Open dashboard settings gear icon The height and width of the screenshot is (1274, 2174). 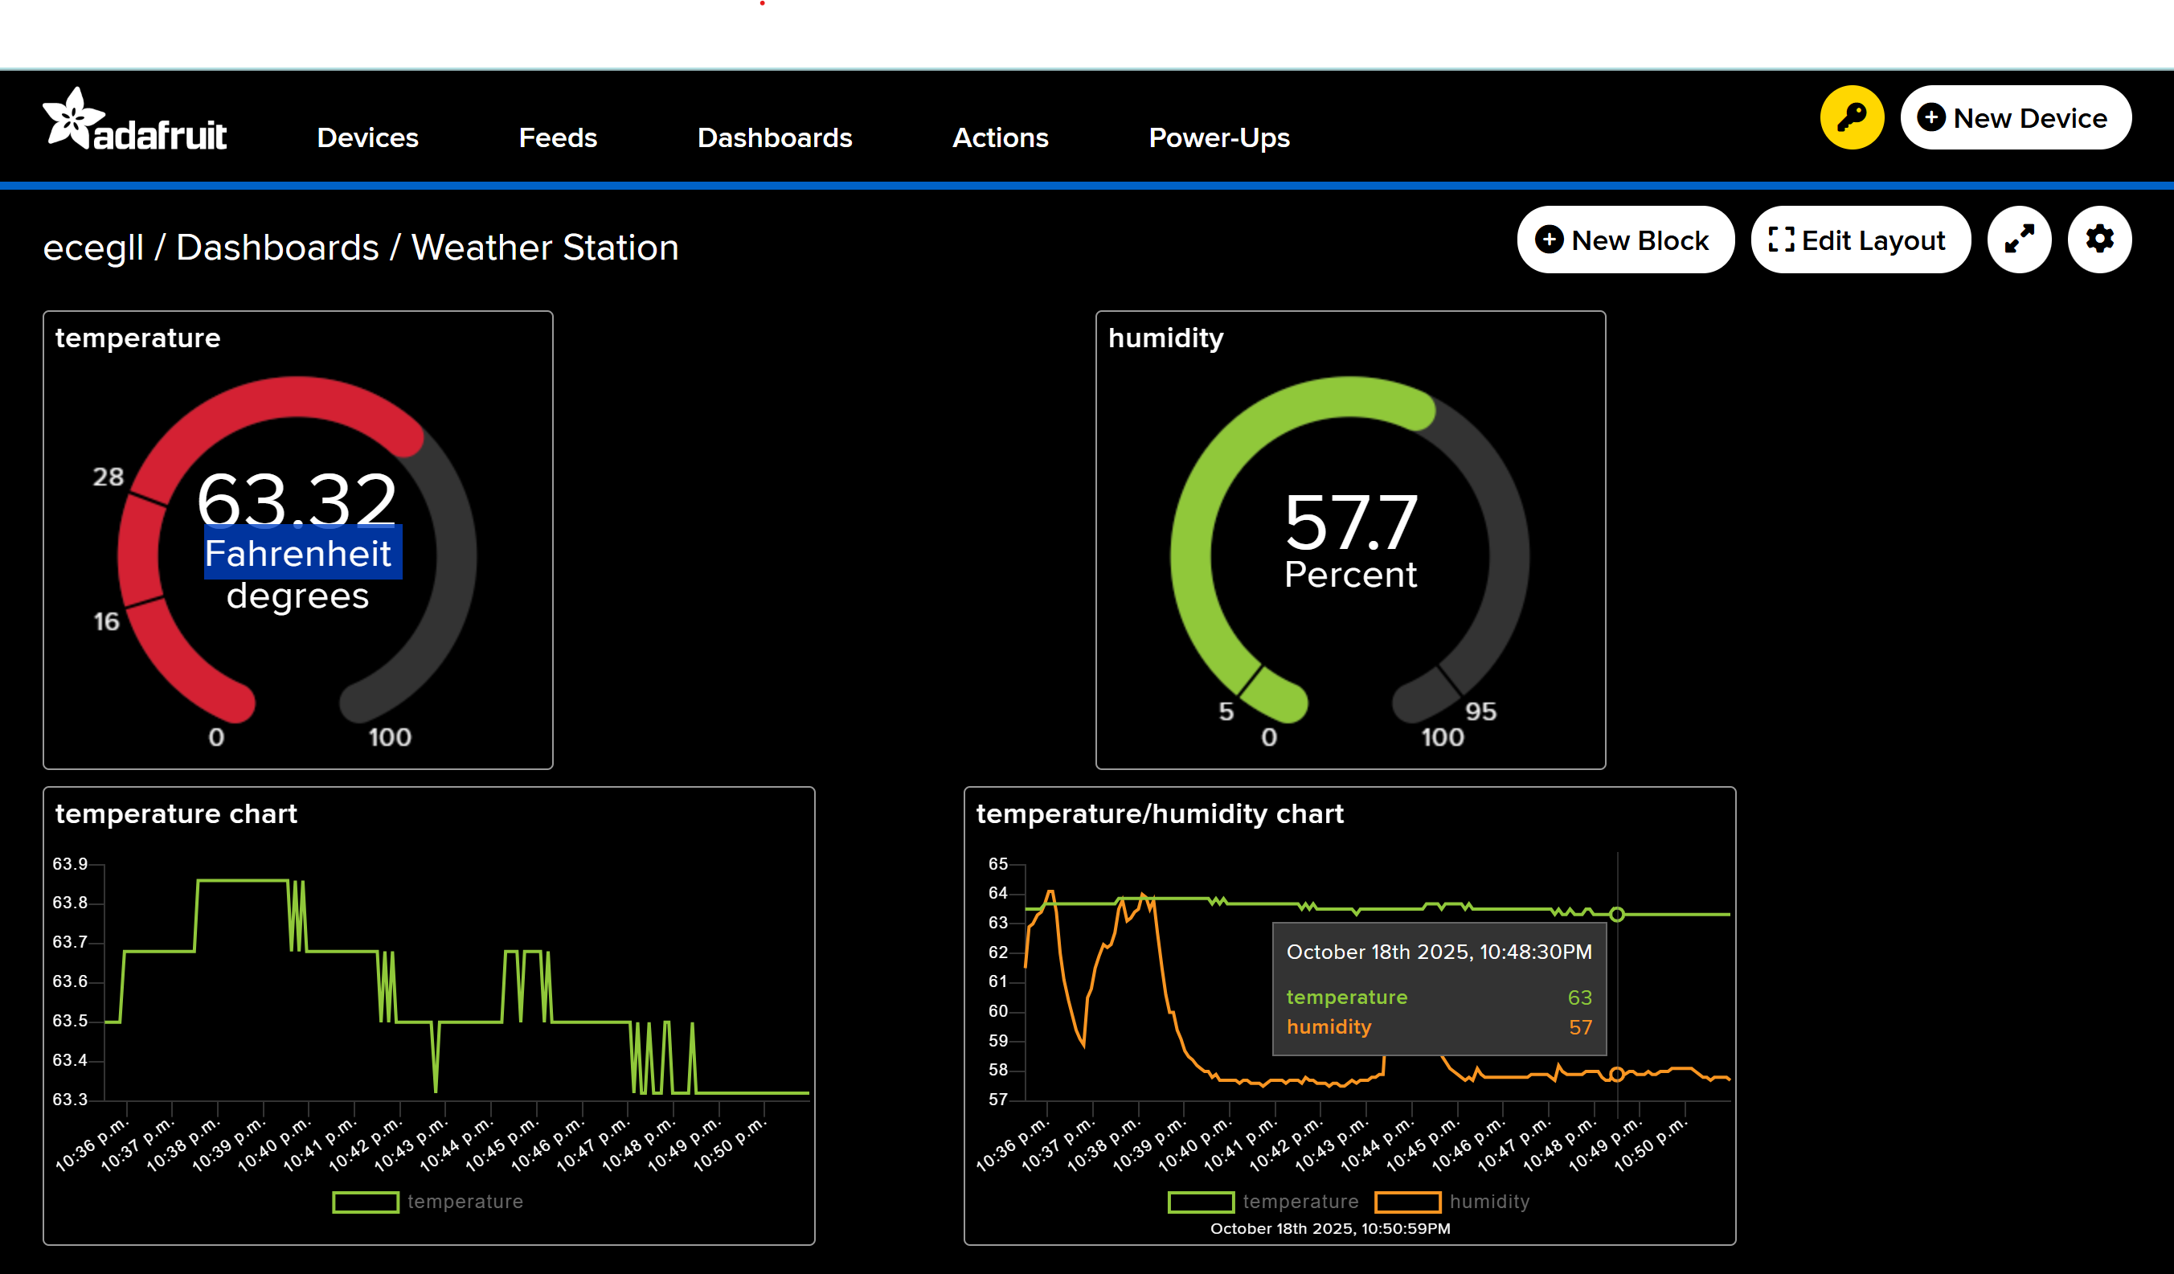point(2099,239)
